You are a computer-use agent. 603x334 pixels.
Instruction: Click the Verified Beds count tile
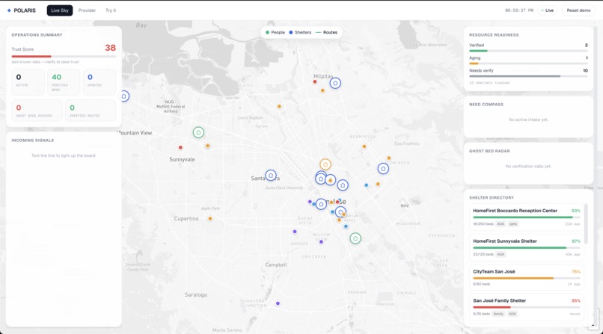tap(64, 82)
